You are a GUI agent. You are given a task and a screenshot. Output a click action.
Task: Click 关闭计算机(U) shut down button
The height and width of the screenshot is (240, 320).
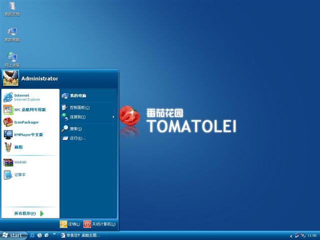coord(100,224)
